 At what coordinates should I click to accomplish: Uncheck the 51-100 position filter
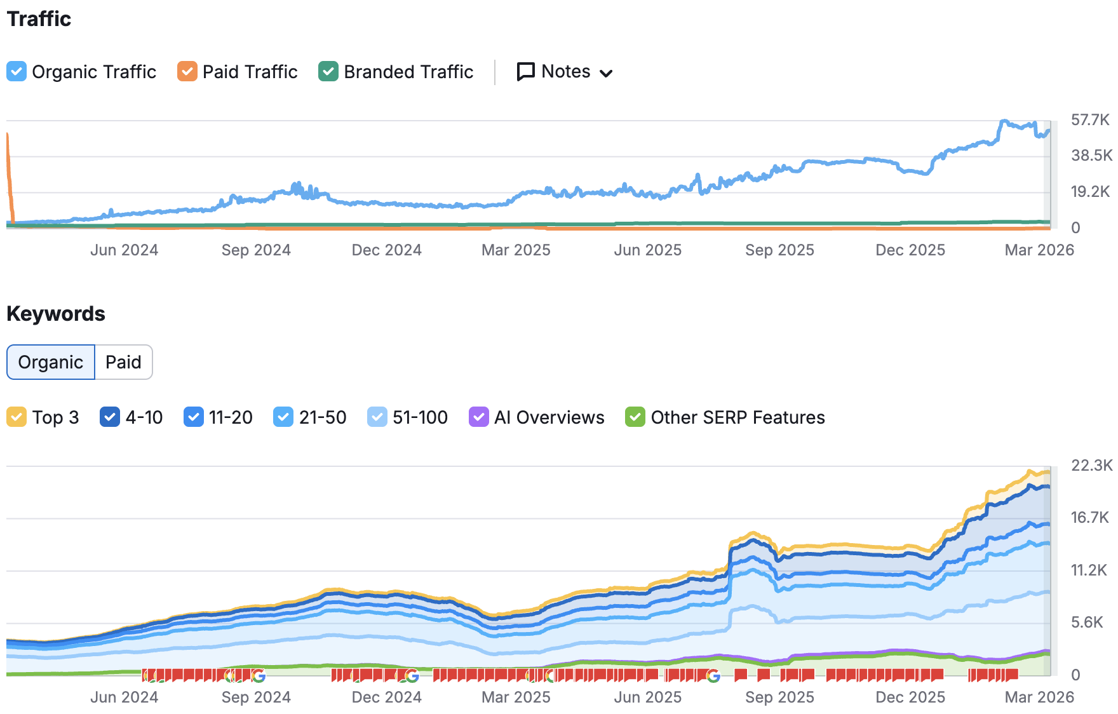pyautogui.click(x=377, y=417)
